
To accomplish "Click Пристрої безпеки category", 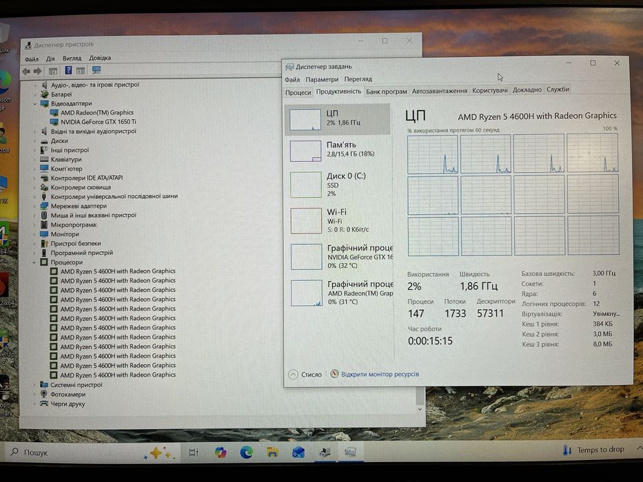I will coord(76,244).
